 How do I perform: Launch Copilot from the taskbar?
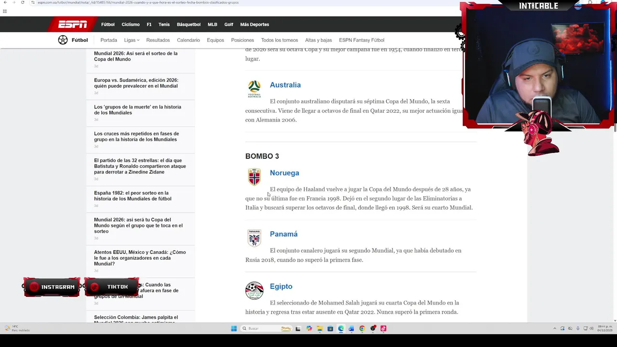309,329
